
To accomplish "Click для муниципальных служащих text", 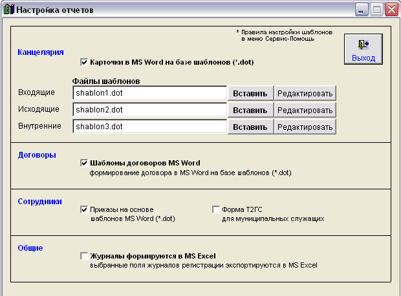I will pyautogui.click(x=273, y=219).
